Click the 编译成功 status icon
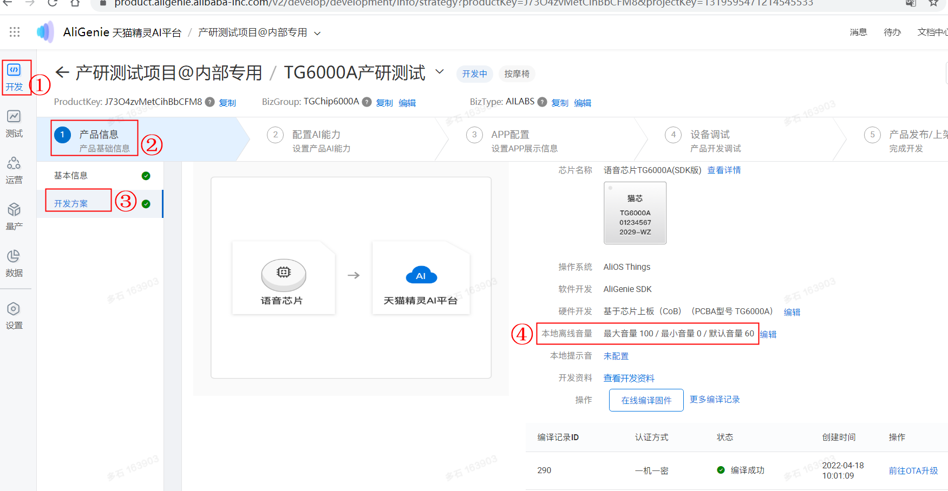 721,470
